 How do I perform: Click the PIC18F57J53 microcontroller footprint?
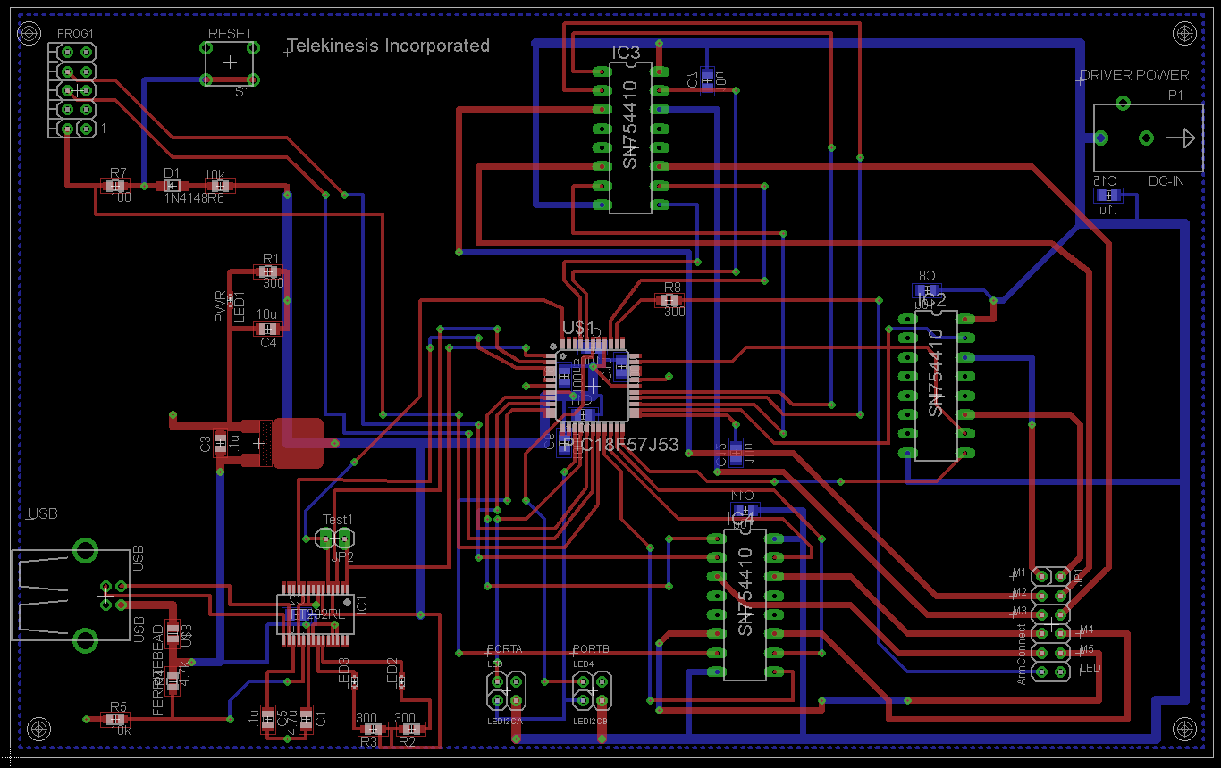coord(592,385)
